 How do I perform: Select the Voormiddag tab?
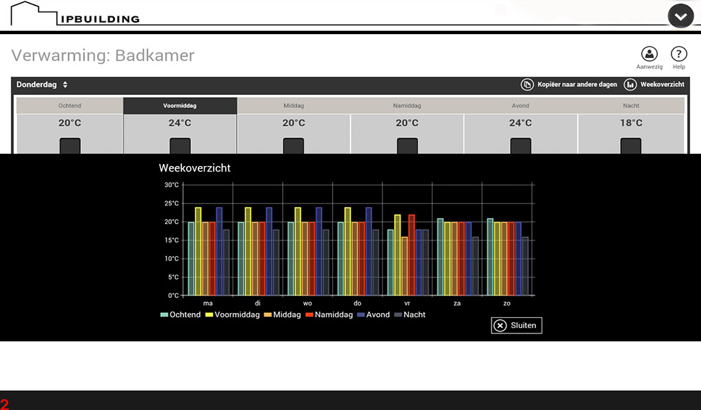pos(180,106)
